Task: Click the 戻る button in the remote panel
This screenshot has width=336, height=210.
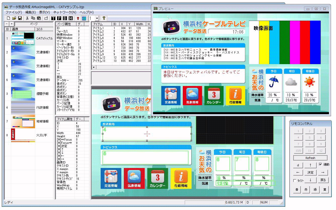Action: (x=323, y=180)
